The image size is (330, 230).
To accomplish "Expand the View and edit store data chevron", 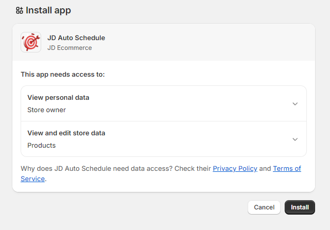I will click(x=295, y=139).
